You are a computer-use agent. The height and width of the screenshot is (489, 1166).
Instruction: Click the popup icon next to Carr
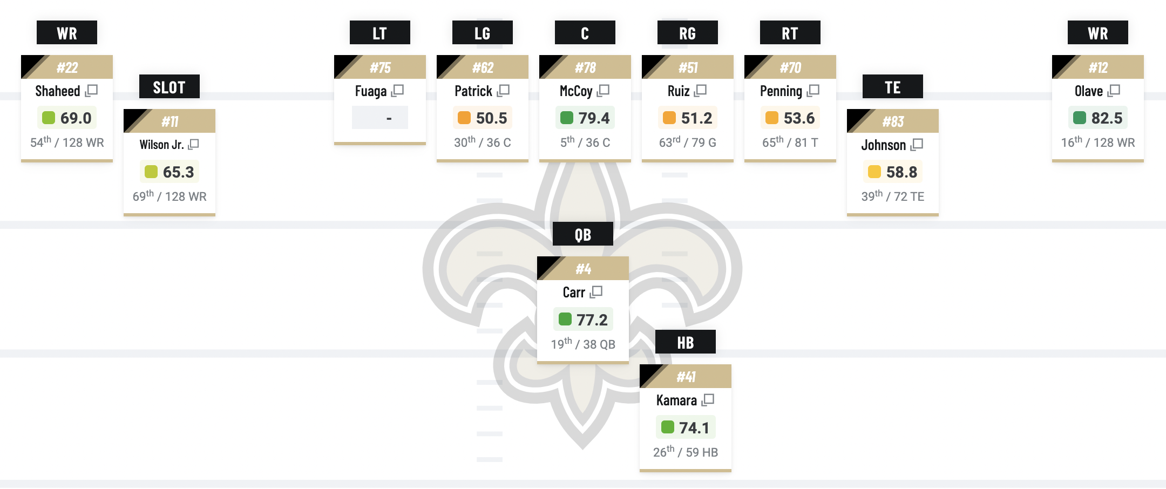(596, 292)
